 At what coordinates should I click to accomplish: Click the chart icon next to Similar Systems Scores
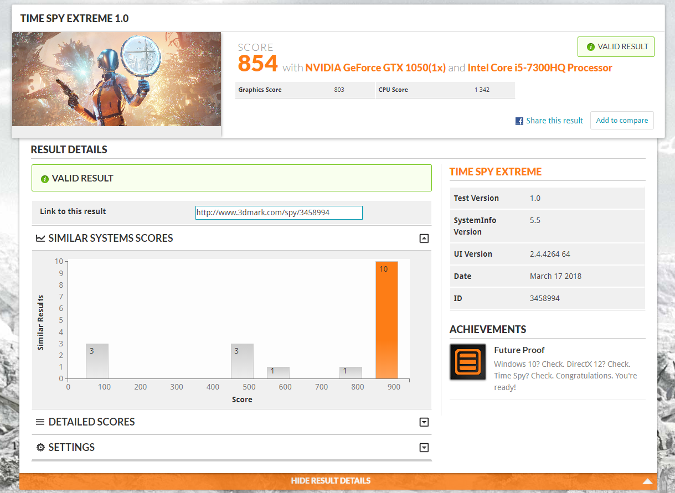tap(40, 238)
